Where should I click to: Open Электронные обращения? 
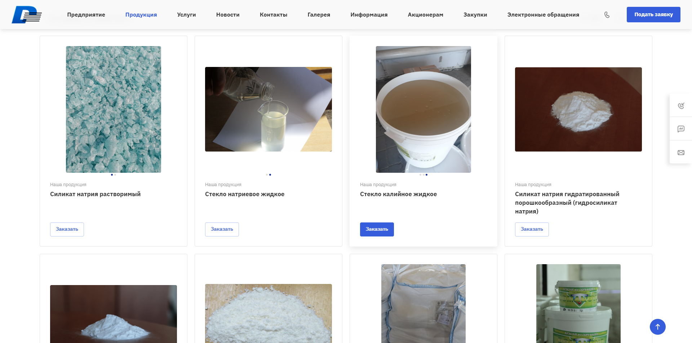pyautogui.click(x=543, y=15)
